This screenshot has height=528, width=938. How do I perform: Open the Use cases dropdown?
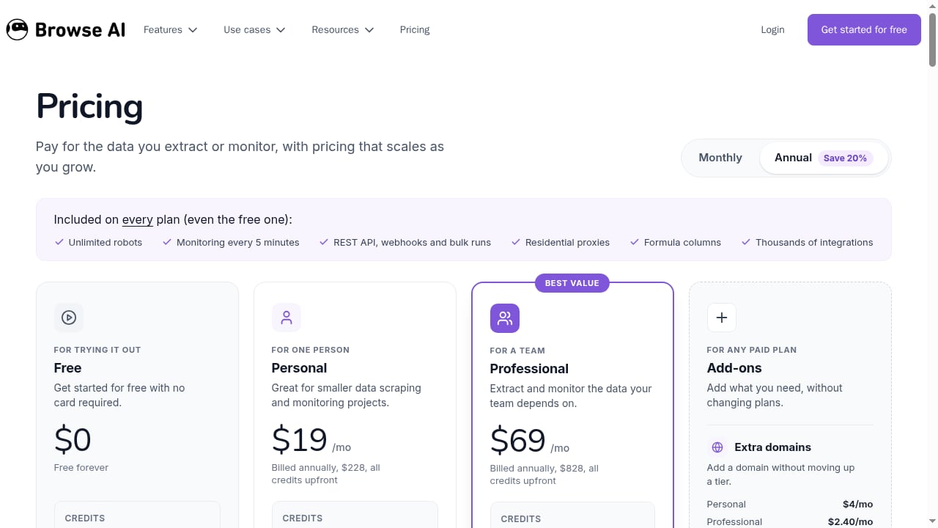254,29
